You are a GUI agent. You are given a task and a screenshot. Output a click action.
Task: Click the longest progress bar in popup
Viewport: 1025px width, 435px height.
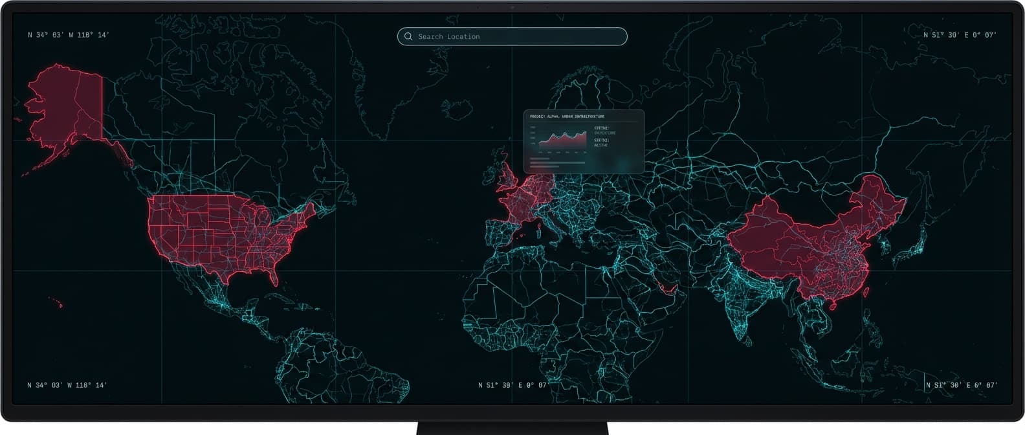[557, 162]
